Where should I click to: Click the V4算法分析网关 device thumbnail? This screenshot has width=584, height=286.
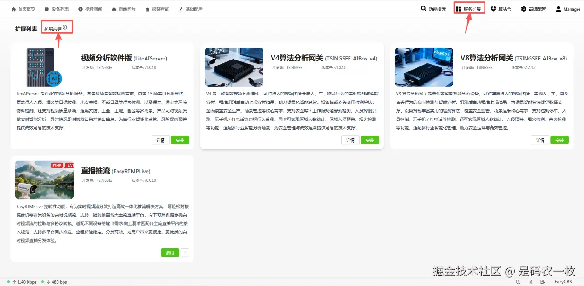pyautogui.click(x=234, y=67)
